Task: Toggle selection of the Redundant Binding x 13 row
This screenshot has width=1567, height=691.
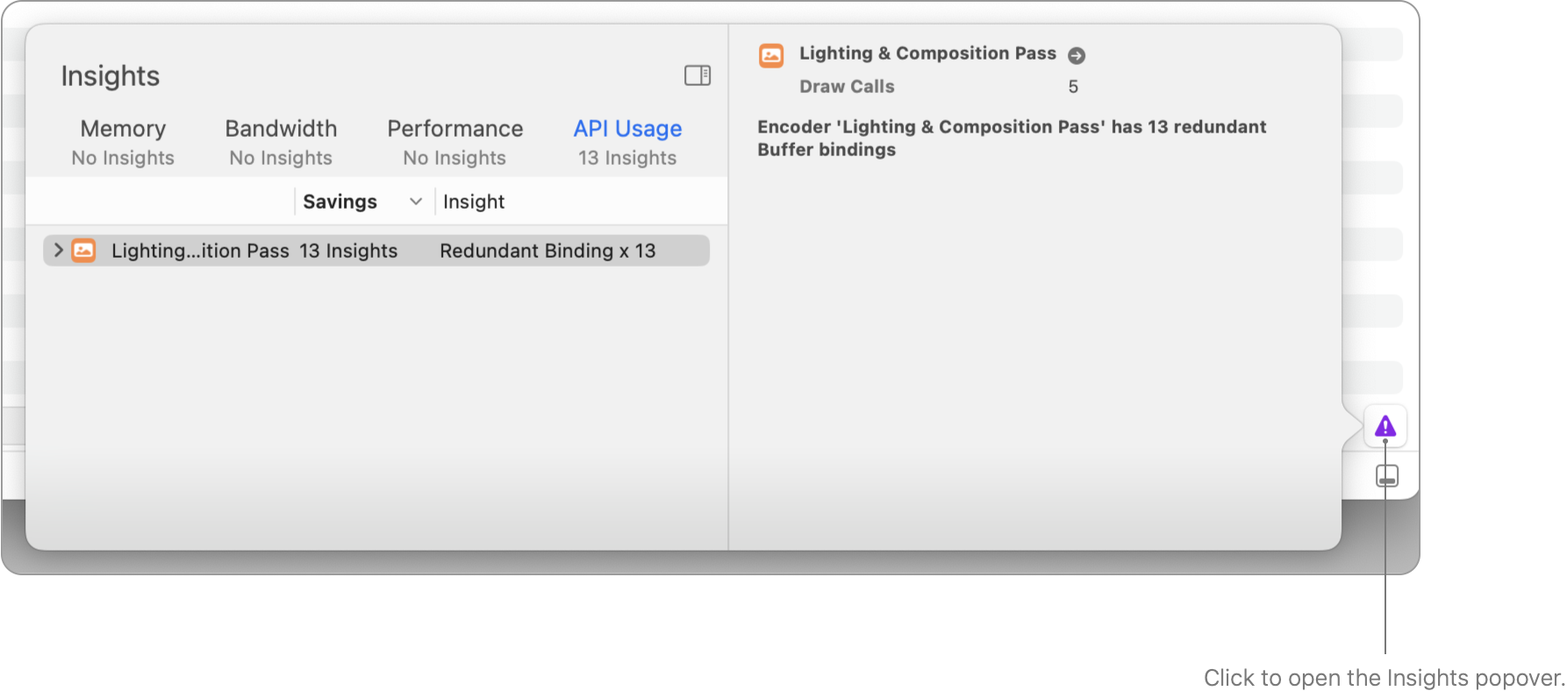Action: 547,250
